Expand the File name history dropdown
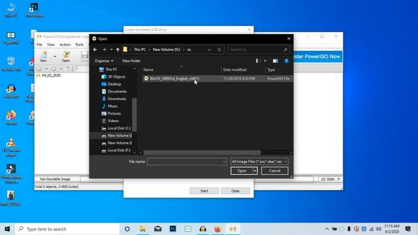 (x=224, y=161)
